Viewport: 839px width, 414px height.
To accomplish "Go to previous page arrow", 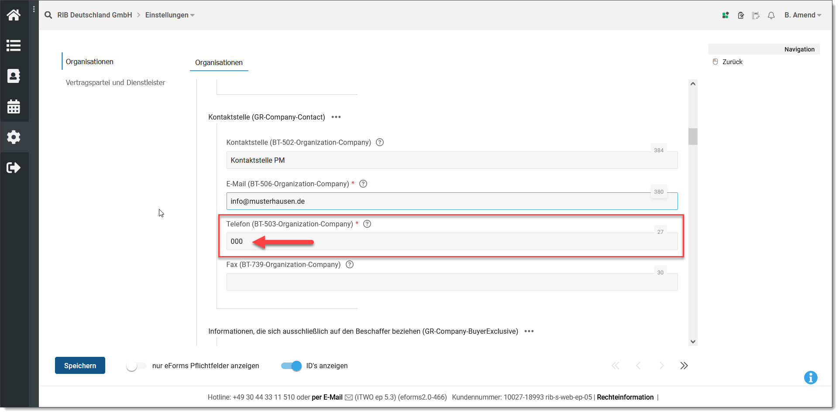I will point(638,366).
